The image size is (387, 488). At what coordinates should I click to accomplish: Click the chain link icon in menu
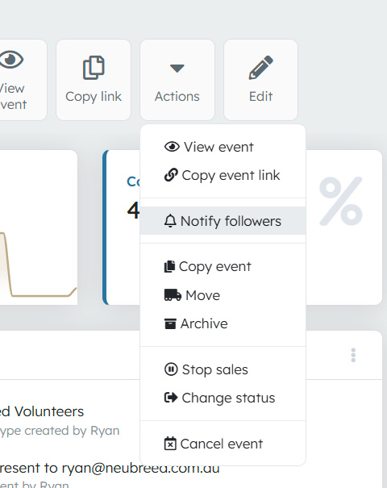point(171,175)
